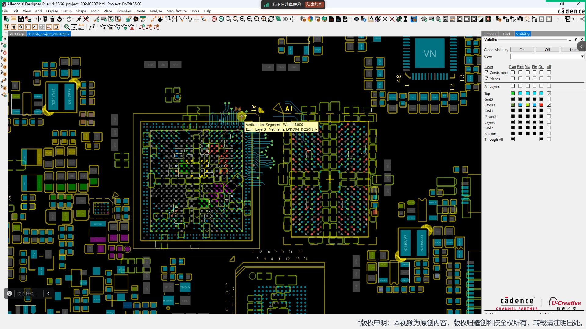Click the red 结束共享 stop sharing button
This screenshot has height=329, width=586.
314,4
